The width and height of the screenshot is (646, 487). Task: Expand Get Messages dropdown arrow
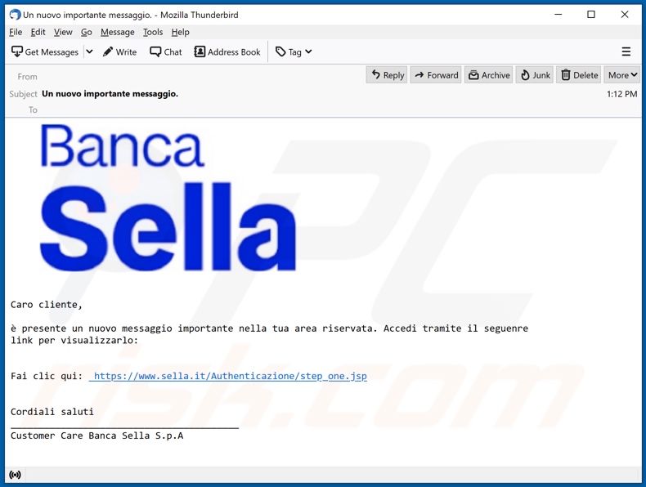click(89, 51)
